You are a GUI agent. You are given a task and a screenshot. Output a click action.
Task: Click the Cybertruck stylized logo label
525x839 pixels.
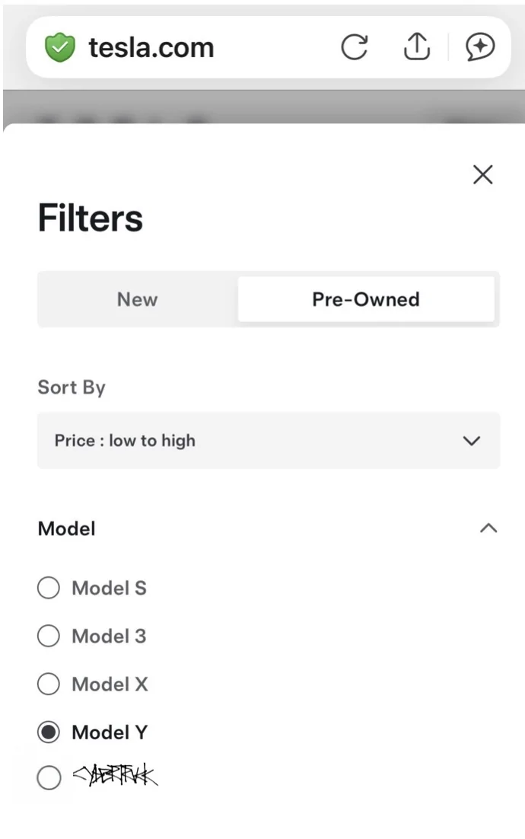(x=116, y=775)
